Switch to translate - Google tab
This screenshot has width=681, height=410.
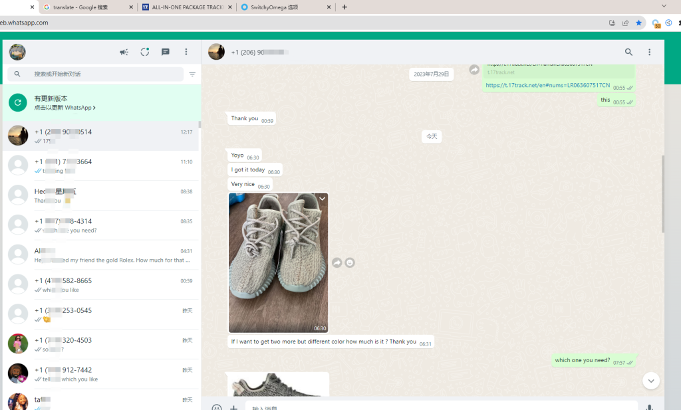[86, 7]
